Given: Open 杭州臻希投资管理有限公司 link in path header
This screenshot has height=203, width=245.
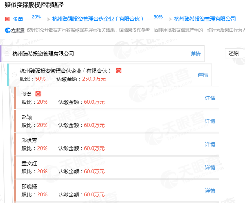Looking at the screenshot, I should tap(205, 19).
